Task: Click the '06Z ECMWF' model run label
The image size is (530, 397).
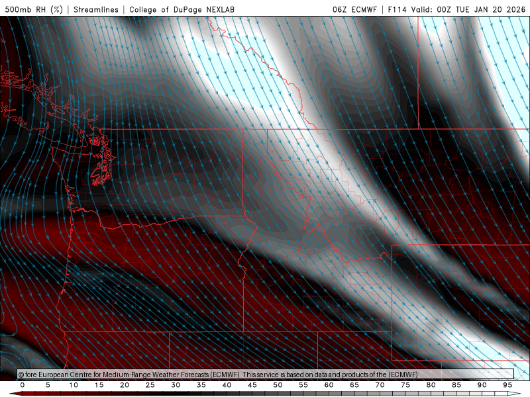Action: pyautogui.click(x=354, y=9)
